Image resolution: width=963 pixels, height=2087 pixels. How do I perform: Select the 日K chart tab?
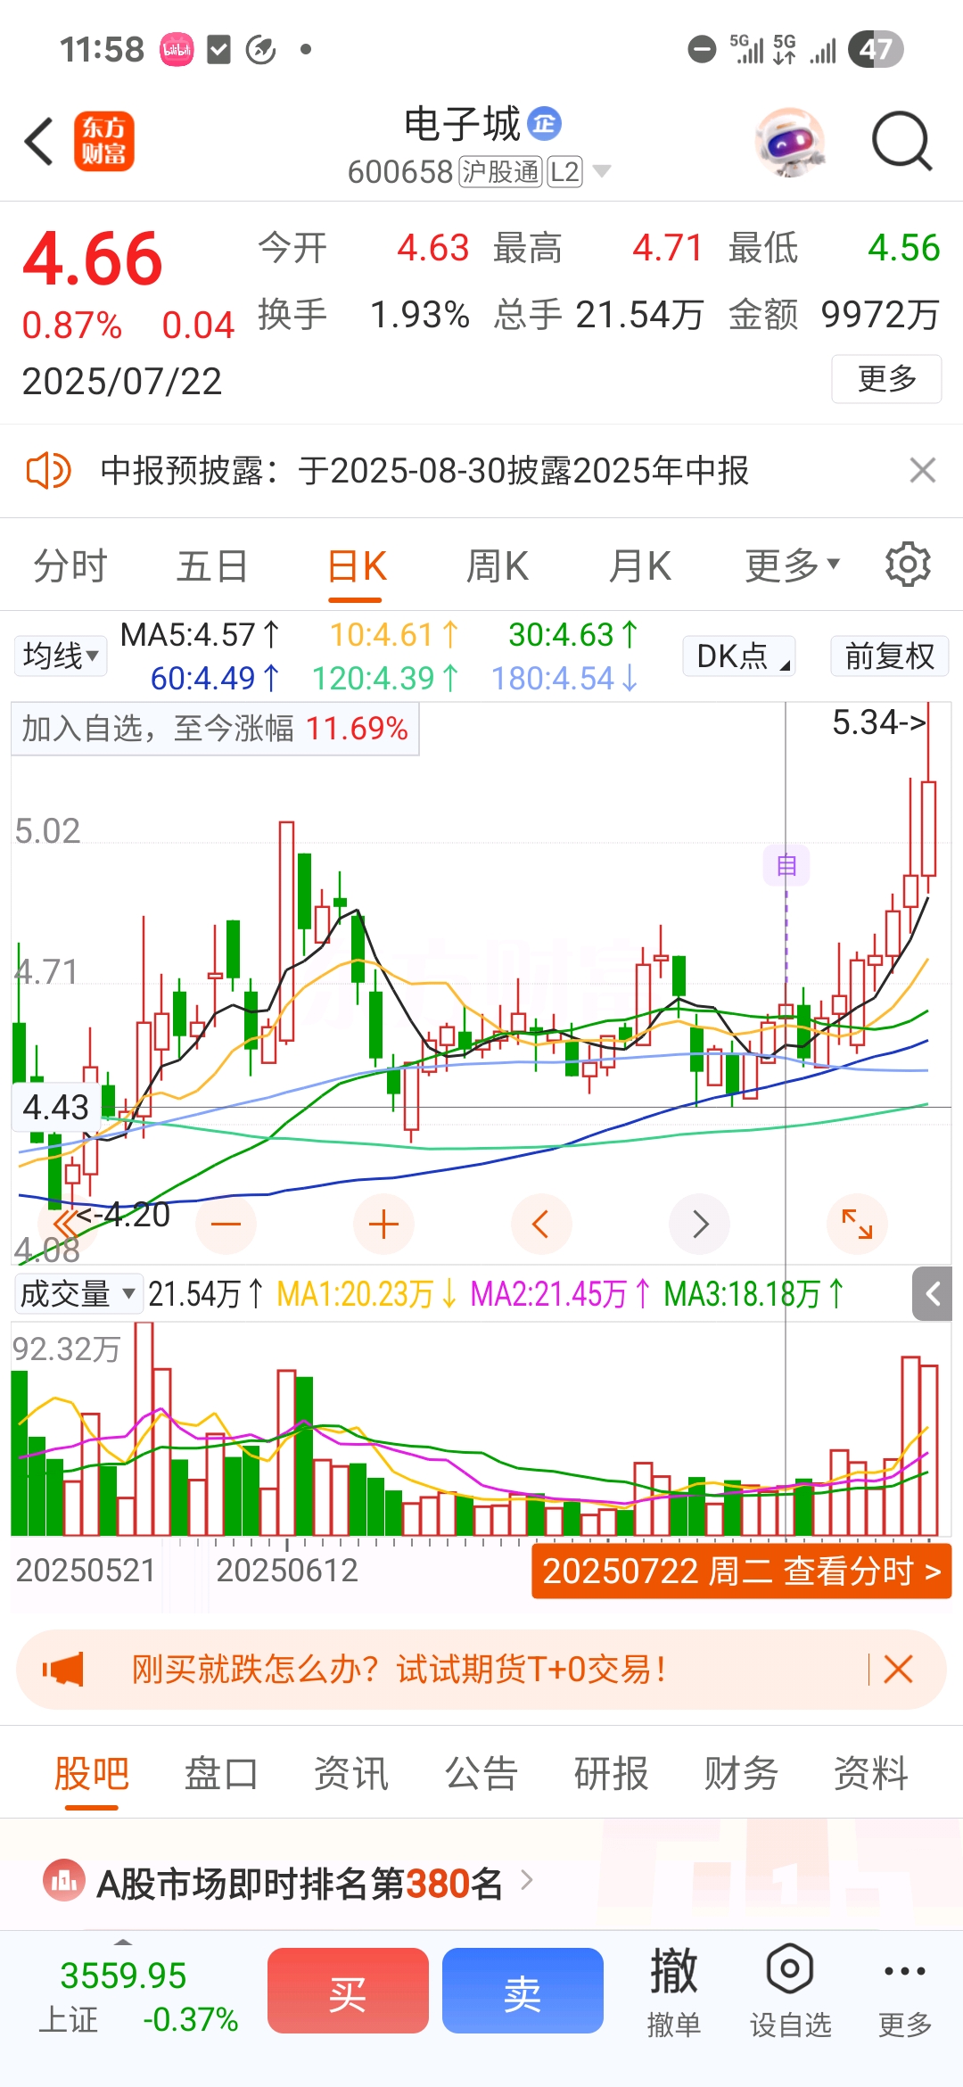click(x=357, y=566)
